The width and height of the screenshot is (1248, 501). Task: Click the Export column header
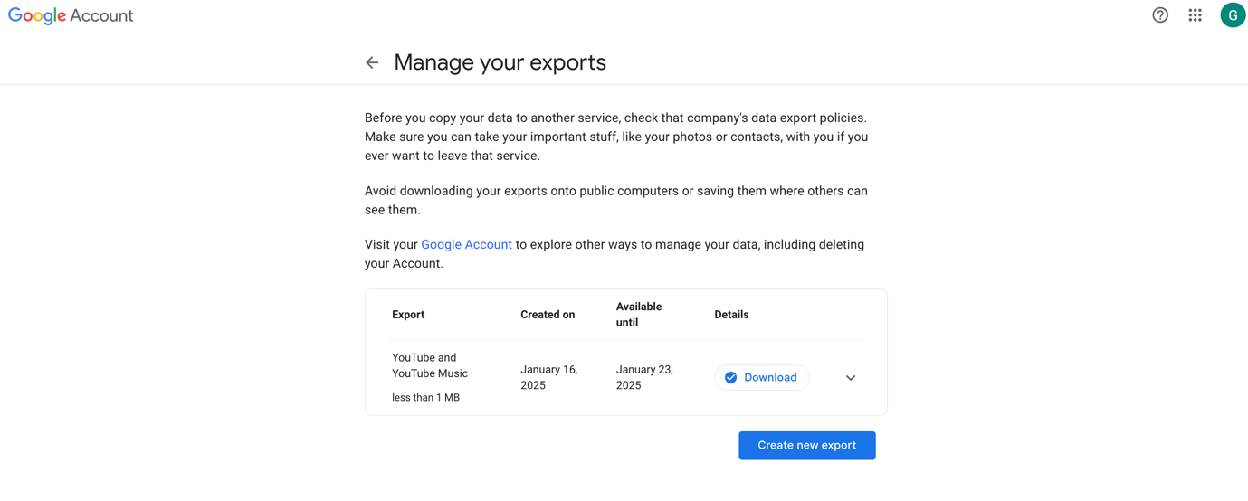(x=408, y=315)
